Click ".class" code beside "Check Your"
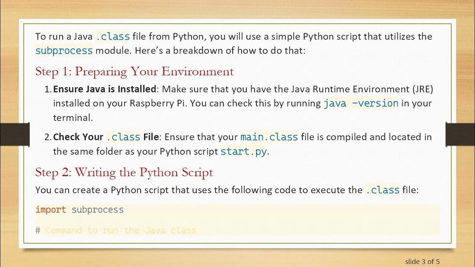 123,137
